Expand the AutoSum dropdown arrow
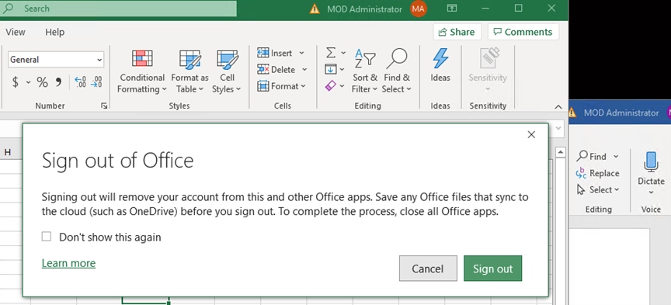671x305 pixels. 343,53
